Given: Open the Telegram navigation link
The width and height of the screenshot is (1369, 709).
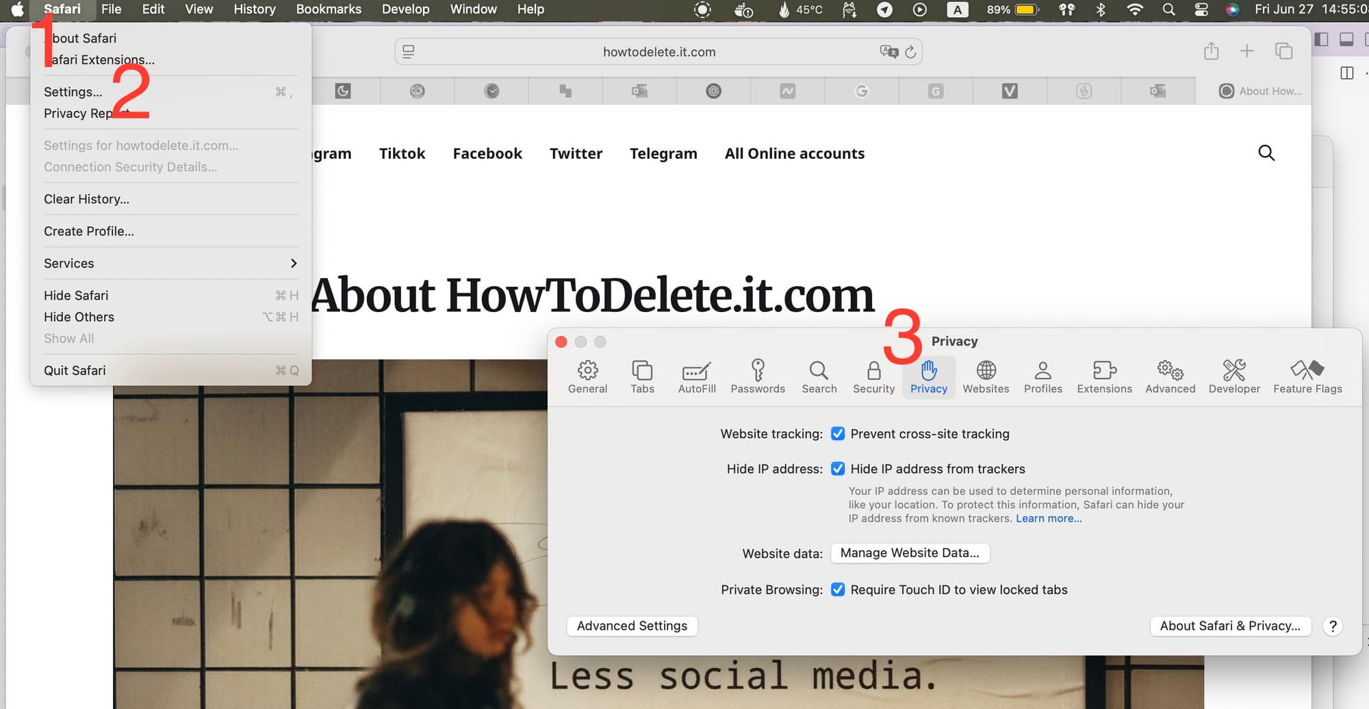Looking at the screenshot, I should click(x=663, y=153).
